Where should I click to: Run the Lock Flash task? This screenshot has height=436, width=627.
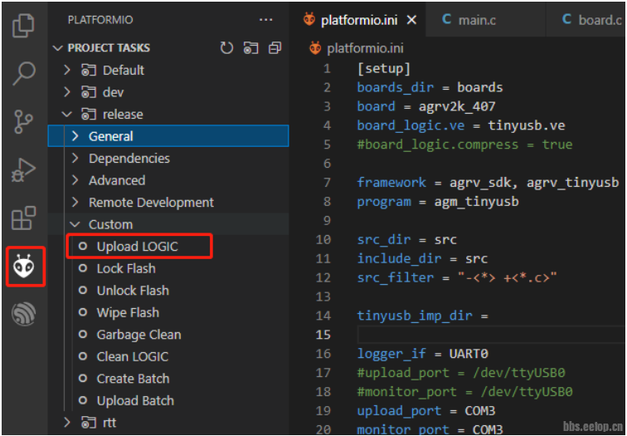pos(126,268)
